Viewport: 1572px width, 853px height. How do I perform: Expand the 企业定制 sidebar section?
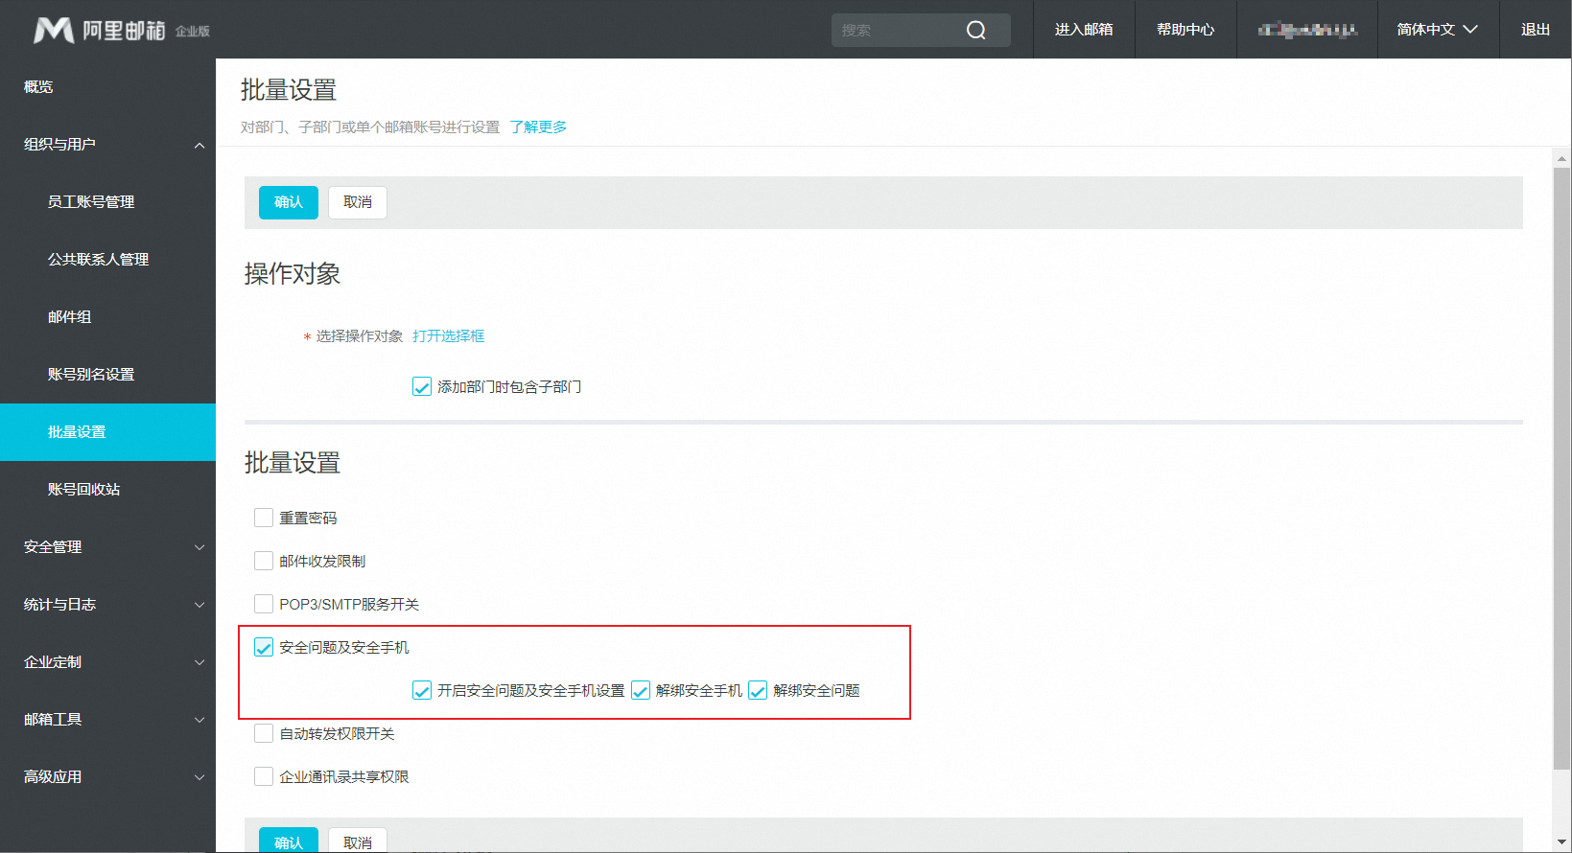point(107,662)
